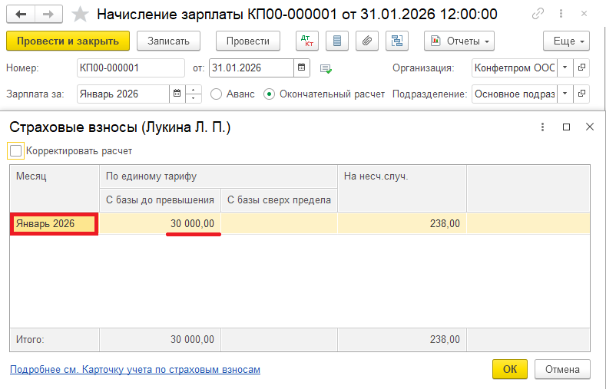This screenshot has width=606, height=389.
Task: Confirm the dialog with OK
Action: click(x=510, y=369)
